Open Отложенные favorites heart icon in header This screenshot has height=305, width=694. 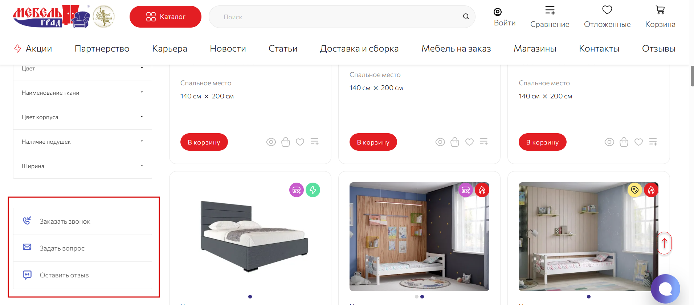tap(607, 10)
